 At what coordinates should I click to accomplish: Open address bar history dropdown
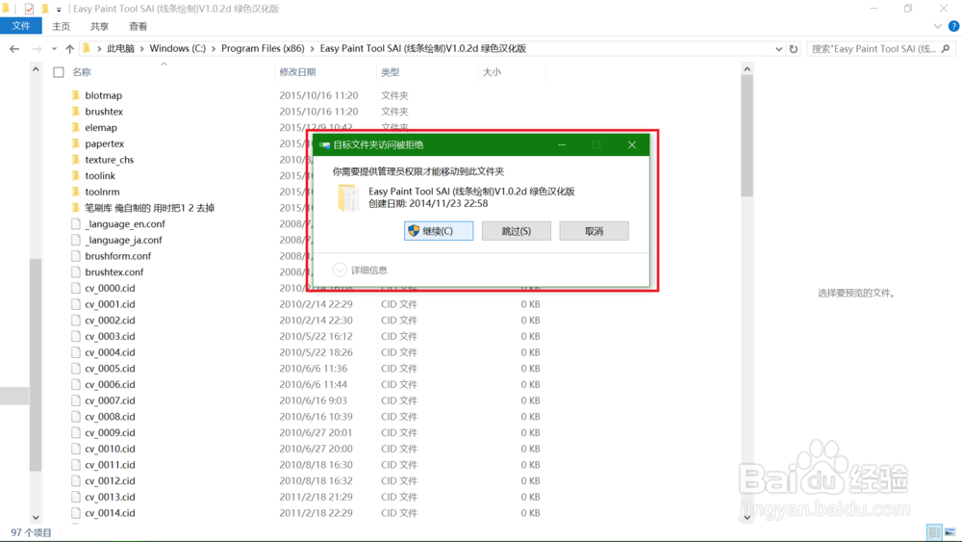point(778,48)
